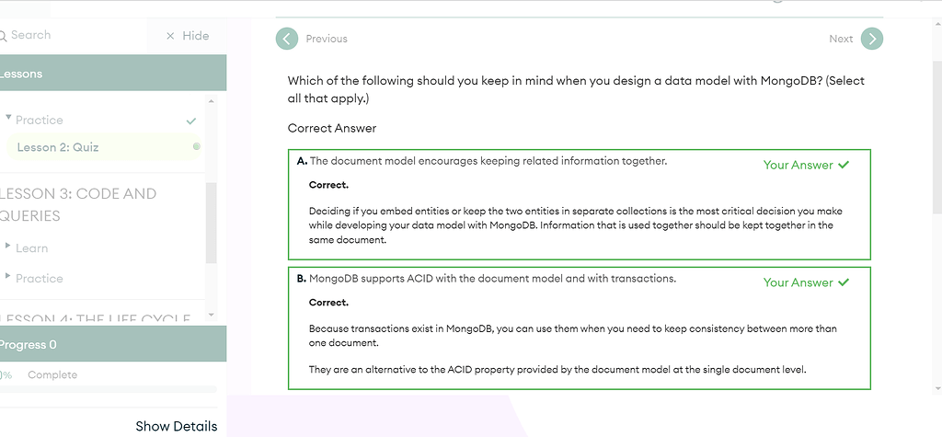Click the sidebar scroll-up arrow
This screenshot has height=437, width=942.
pyautogui.click(x=211, y=100)
